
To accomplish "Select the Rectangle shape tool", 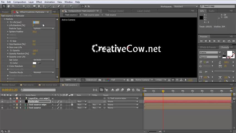I will [35, 6].
